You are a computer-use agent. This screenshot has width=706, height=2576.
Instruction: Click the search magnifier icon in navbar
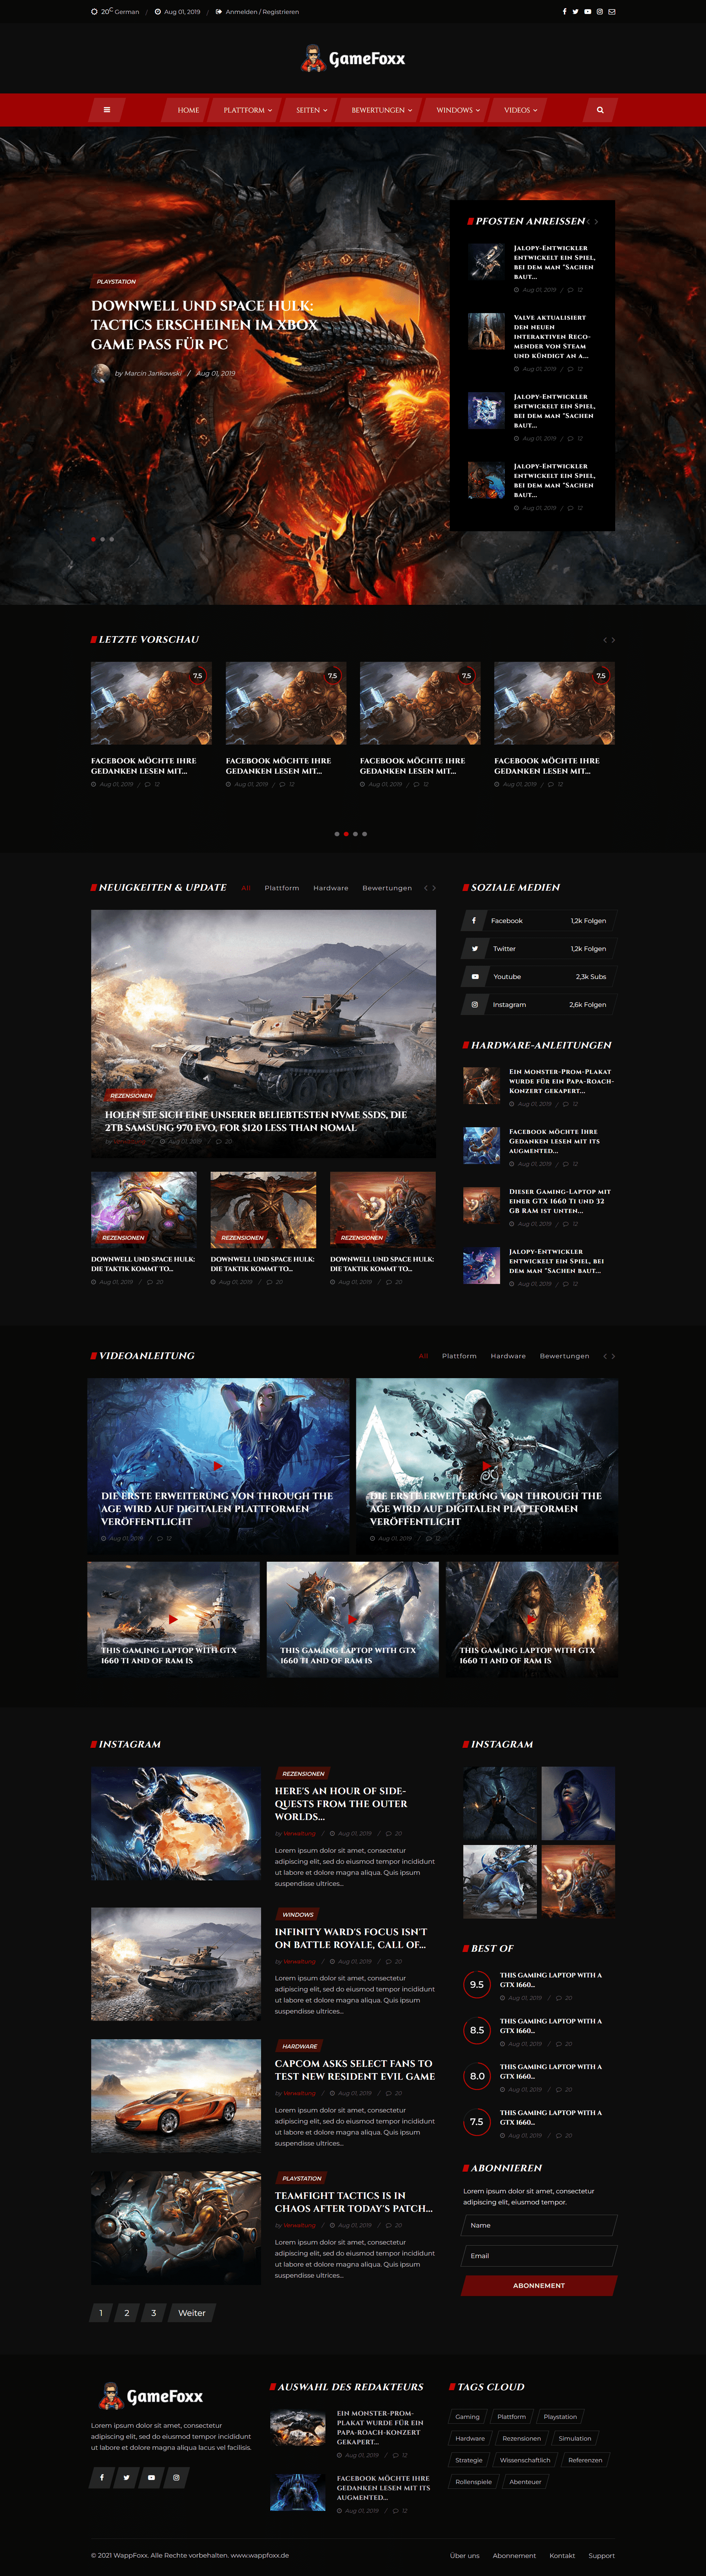coord(600,110)
